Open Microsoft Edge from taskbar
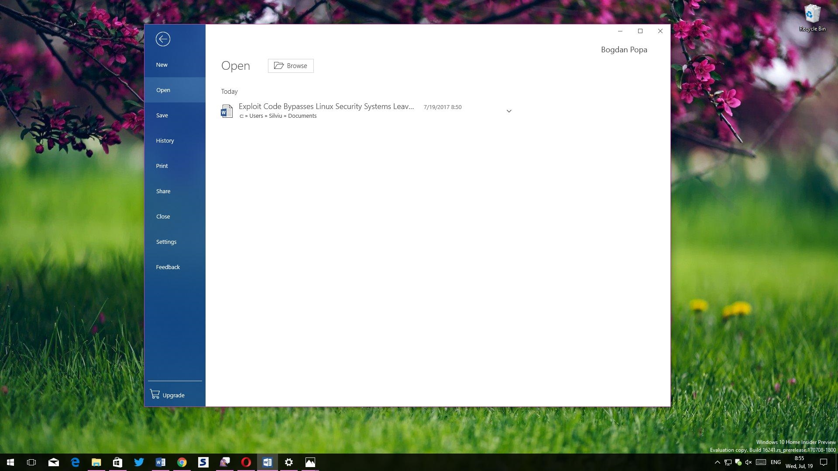838x471 pixels. point(75,462)
